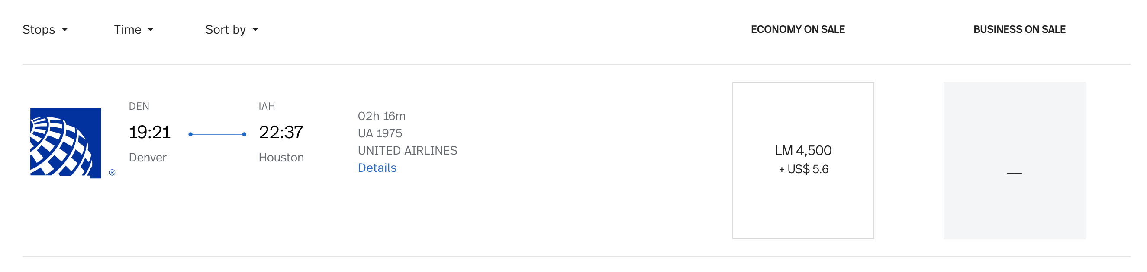Viewport: 1147px width, 272px height.
Task: Click the arrival dot on the route line
Action: (x=244, y=134)
